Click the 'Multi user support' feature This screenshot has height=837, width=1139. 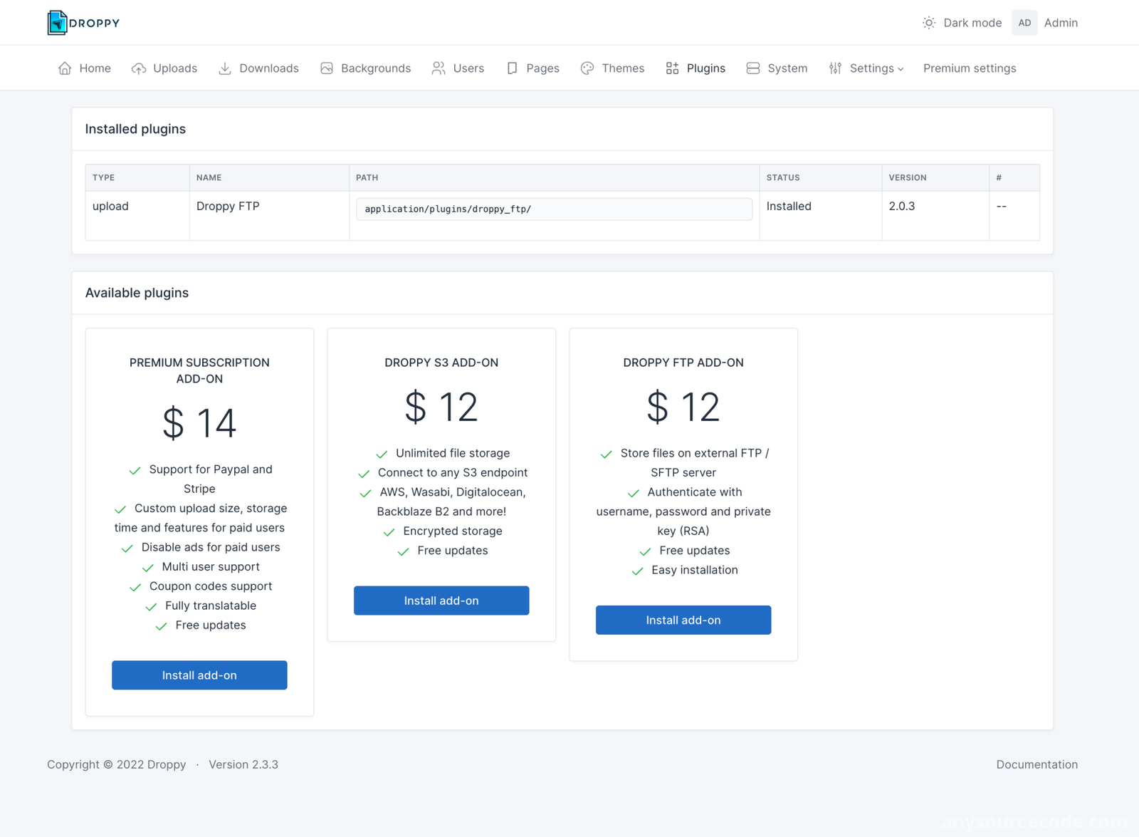click(x=211, y=566)
